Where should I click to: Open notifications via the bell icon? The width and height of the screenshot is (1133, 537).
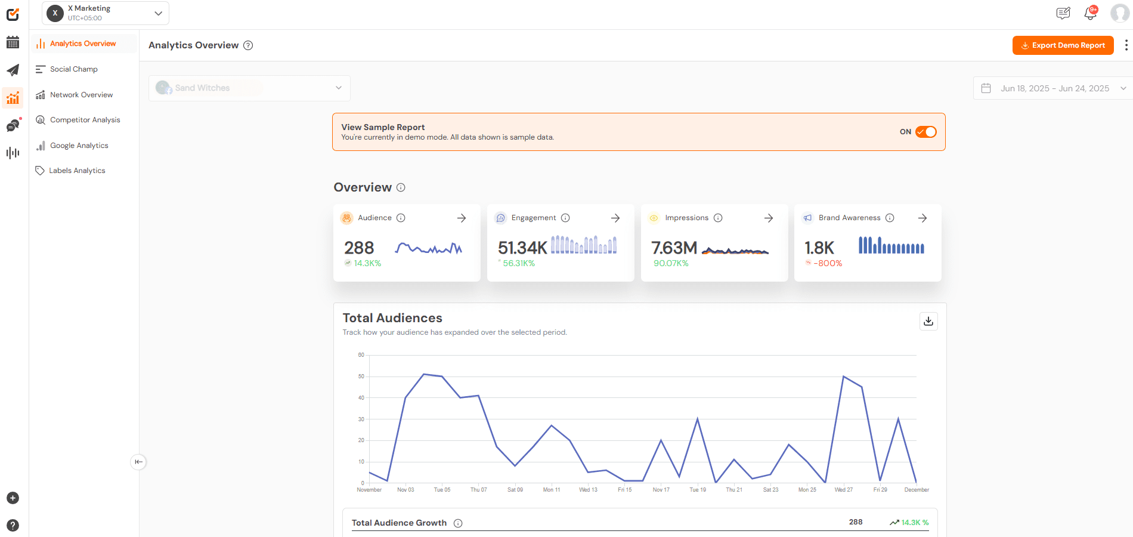pyautogui.click(x=1090, y=12)
